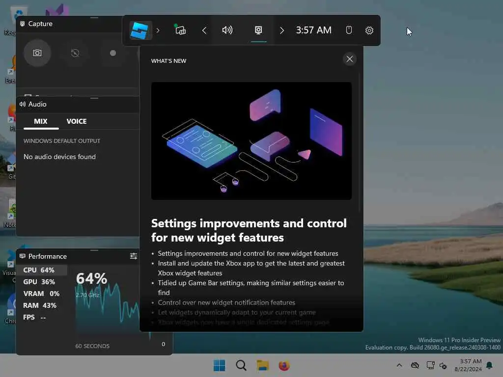Click the display/network tray icon

430,365
